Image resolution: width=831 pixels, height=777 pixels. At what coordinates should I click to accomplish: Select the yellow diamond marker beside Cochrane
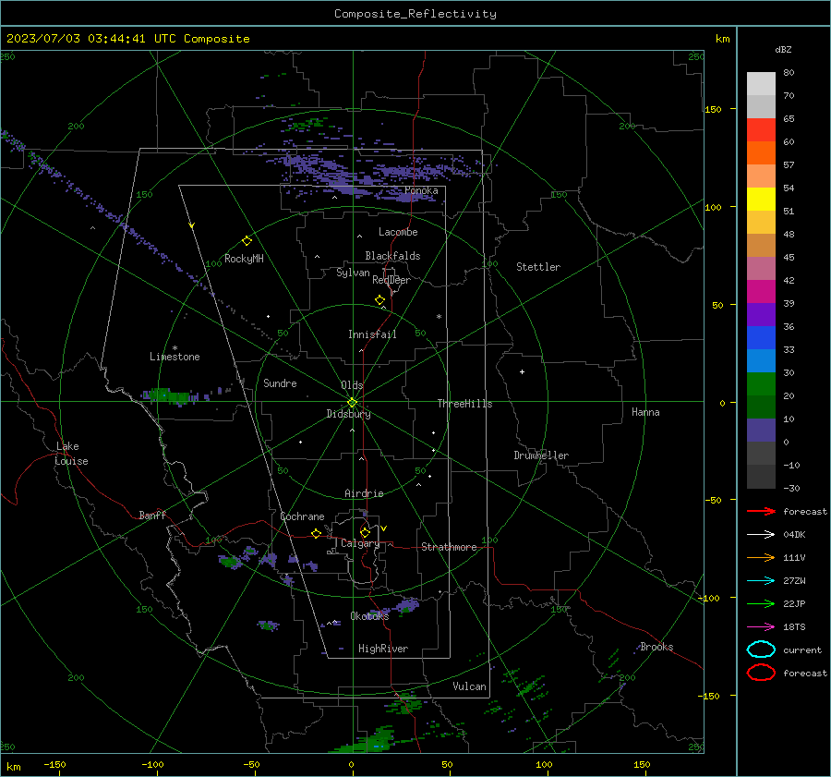pos(316,533)
